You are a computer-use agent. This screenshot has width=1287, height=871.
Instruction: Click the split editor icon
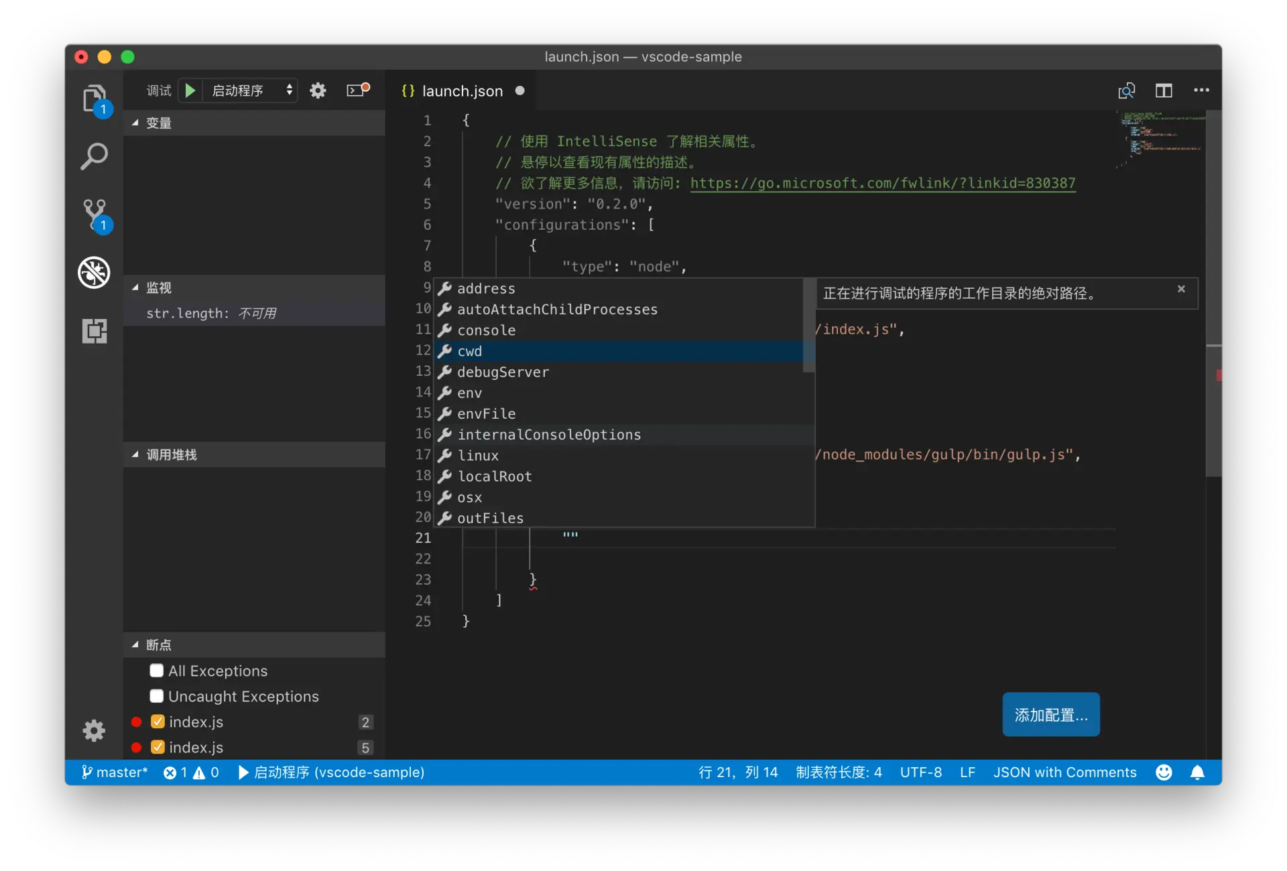pos(1164,90)
